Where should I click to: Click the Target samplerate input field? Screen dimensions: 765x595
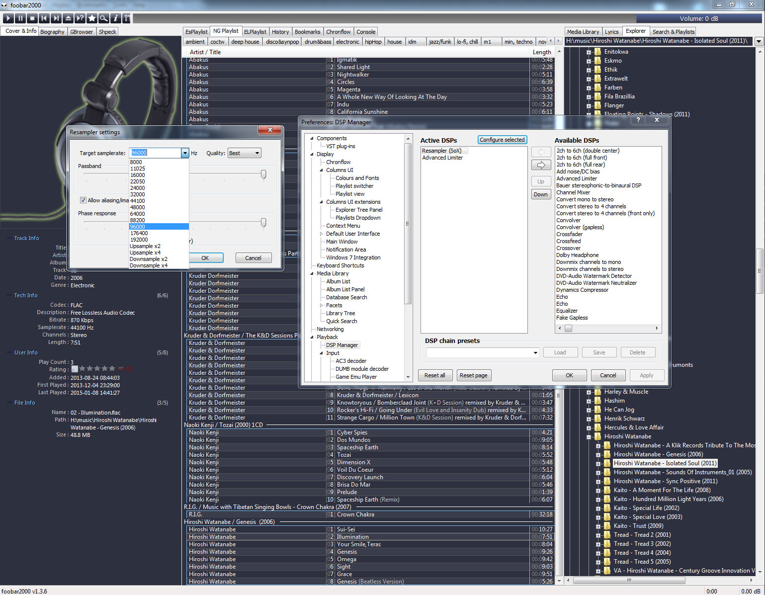tap(155, 153)
